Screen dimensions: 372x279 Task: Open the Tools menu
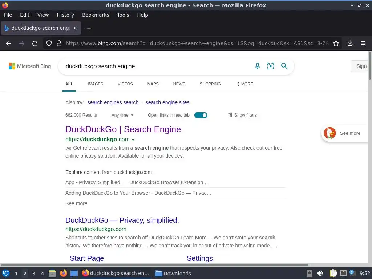[123, 15]
